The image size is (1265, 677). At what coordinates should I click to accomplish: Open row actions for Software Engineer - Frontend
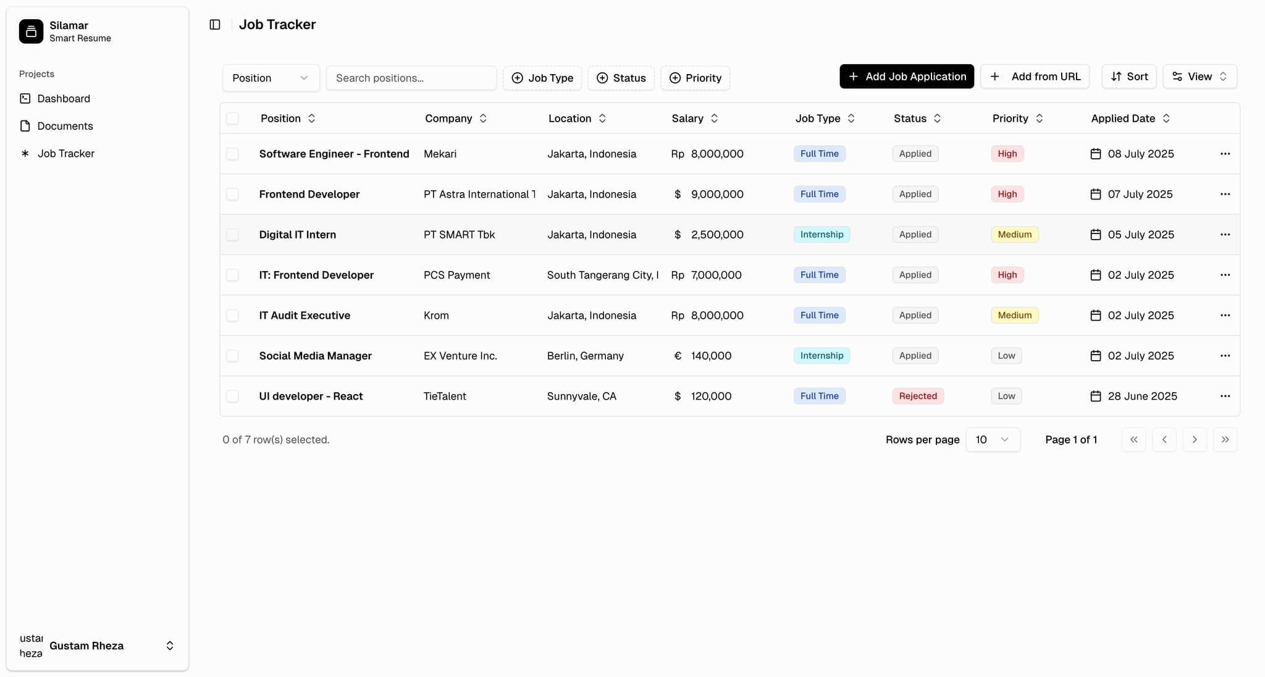tap(1225, 154)
